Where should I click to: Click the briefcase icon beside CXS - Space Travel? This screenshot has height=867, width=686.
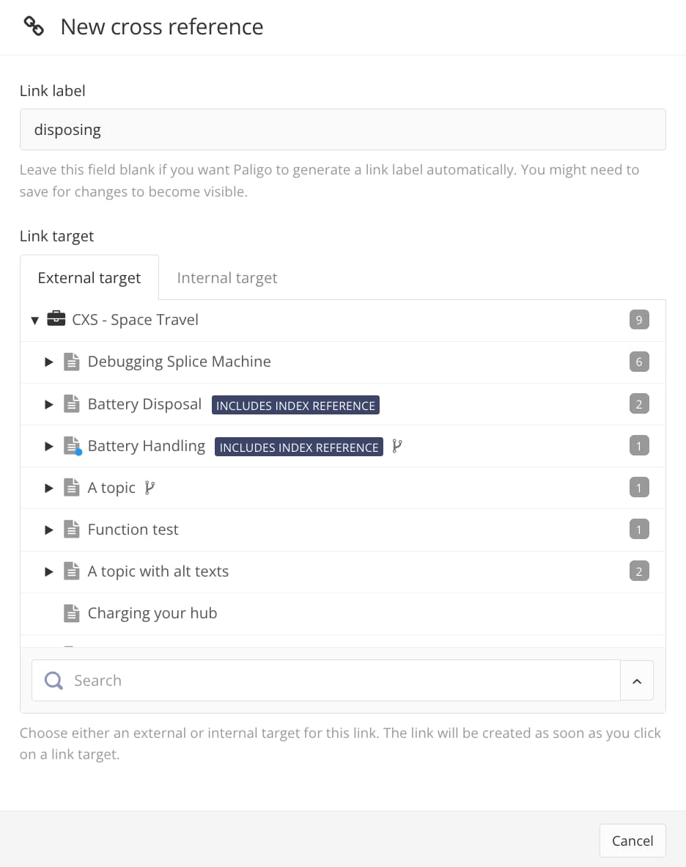click(x=56, y=318)
